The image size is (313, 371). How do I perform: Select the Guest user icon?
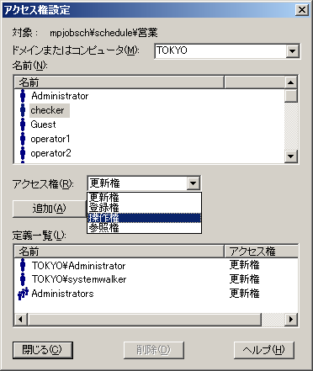pyautogui.click(x=23, y=125)
